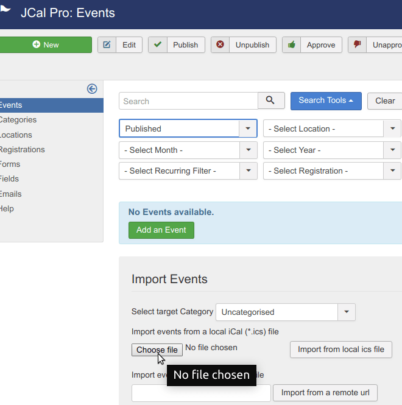Click the Joomla flag logo icon

point(5,9)
